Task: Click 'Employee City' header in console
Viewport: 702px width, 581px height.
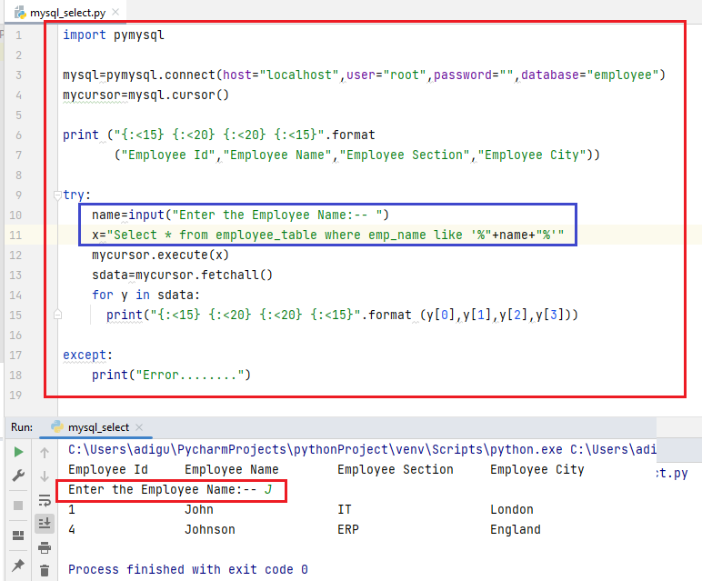Action: tap(537, 469)
